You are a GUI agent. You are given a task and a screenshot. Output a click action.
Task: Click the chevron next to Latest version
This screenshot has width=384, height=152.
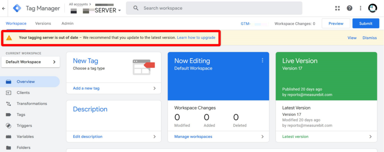(370, 137)
